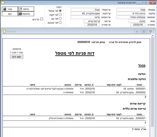Screen dimensions: 157x137
Task: Click the coin icon of דוח פניות window
Action: (4, 31)
